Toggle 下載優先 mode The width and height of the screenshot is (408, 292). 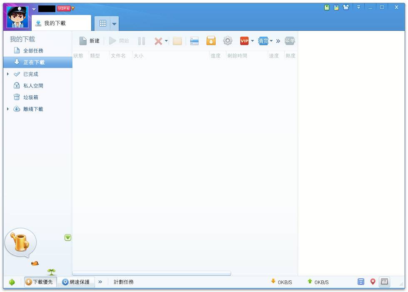click(x=40, y=282)
